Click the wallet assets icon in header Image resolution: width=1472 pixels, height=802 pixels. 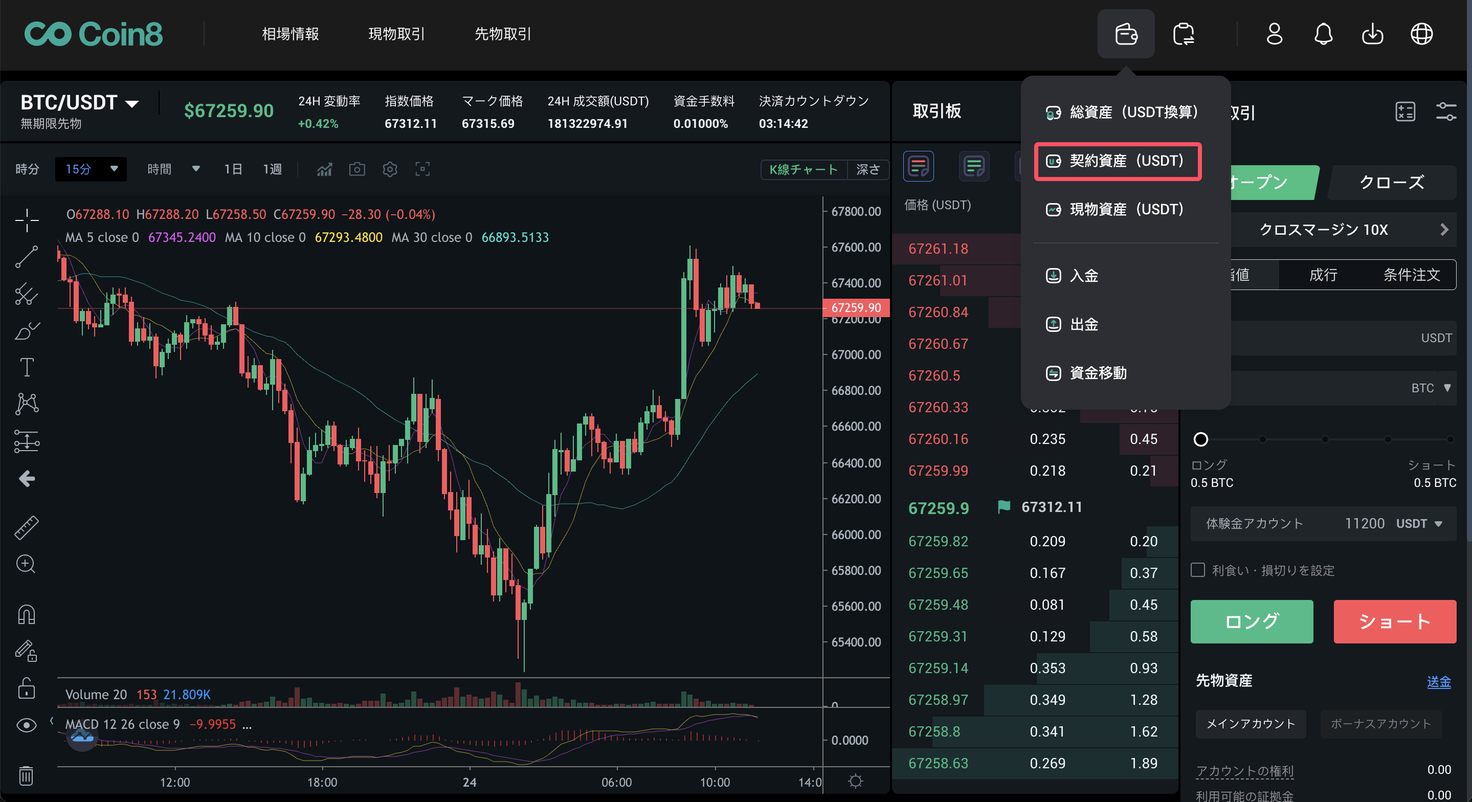[x=1125, y=34]
